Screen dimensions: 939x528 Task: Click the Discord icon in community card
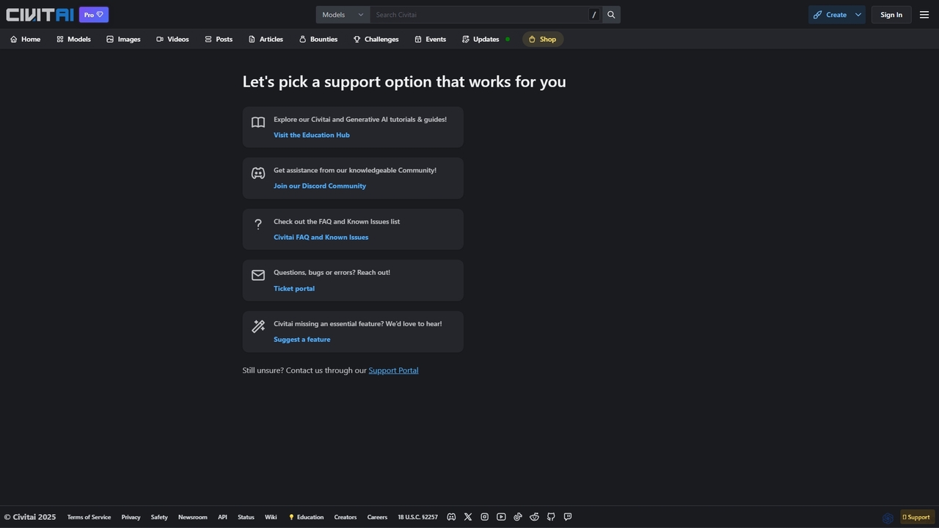click(x=258, y=174)
